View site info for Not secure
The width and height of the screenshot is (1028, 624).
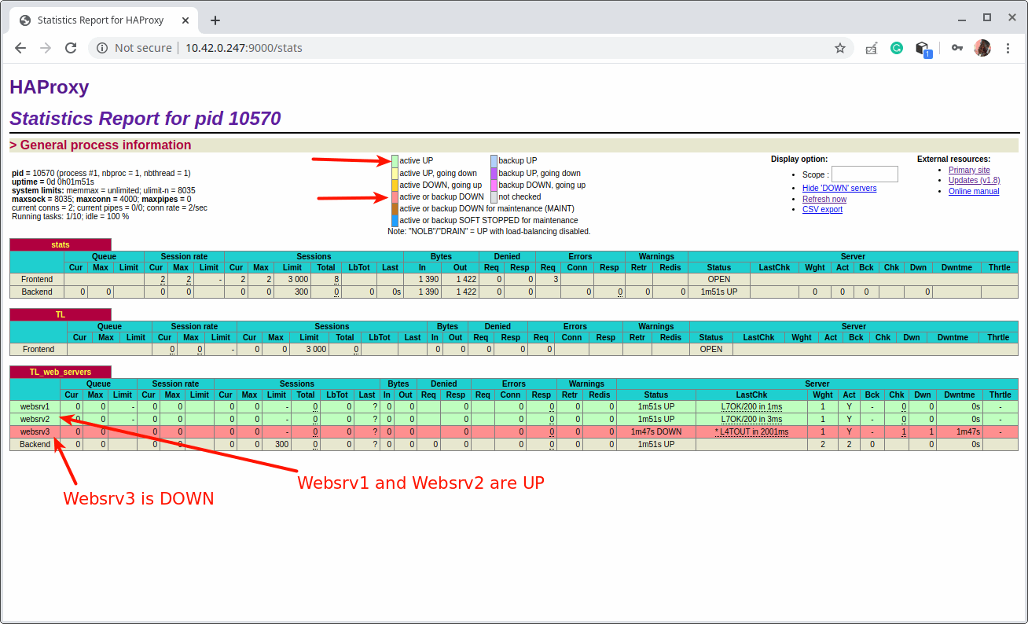[x=134, y=48]
